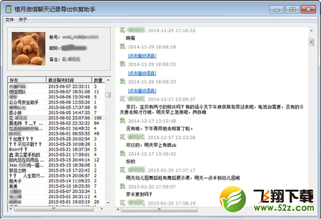This screenshot has width=321, height=219.
Task: Click the 晚餐 chat message
Action: tap(130, 38)
